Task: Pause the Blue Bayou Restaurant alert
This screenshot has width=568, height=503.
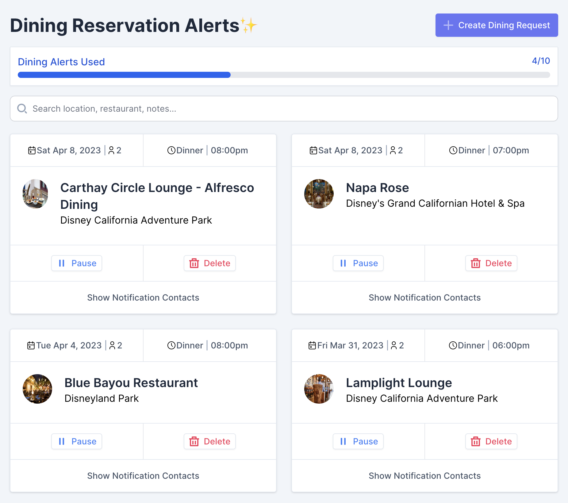Action: click(77, 441)
